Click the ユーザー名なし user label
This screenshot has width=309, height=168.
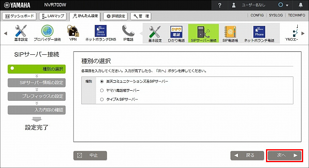[x=253, y=5]
